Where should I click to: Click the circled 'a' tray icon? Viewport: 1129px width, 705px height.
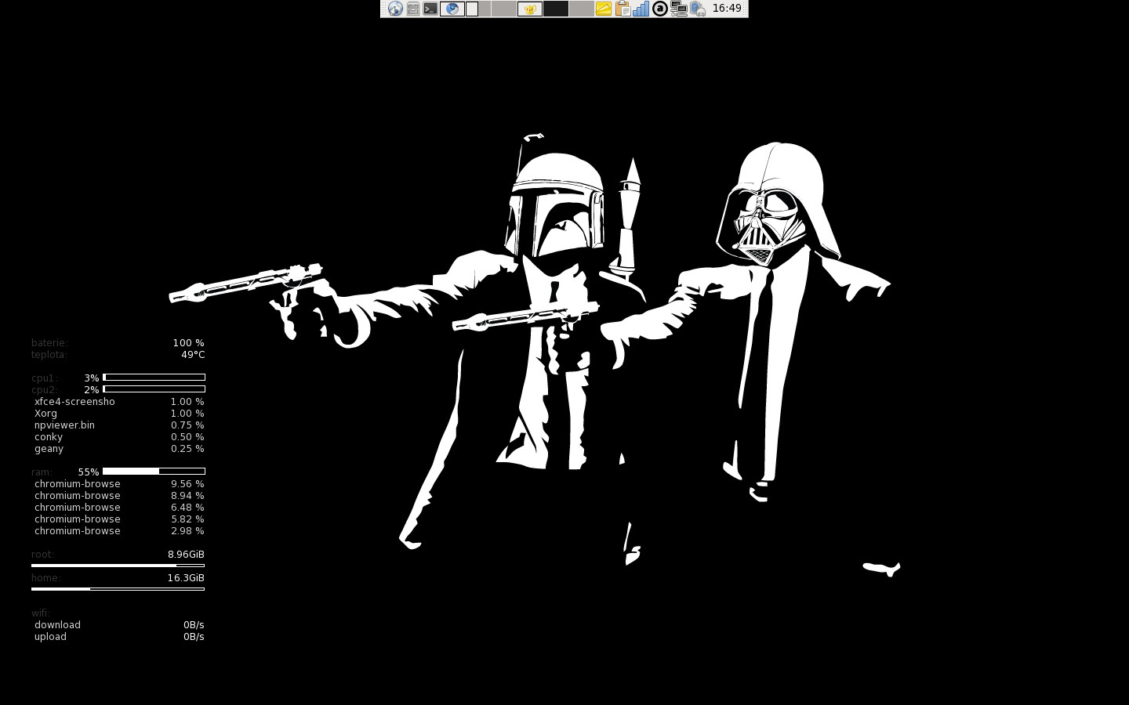[x=660, y=9]
